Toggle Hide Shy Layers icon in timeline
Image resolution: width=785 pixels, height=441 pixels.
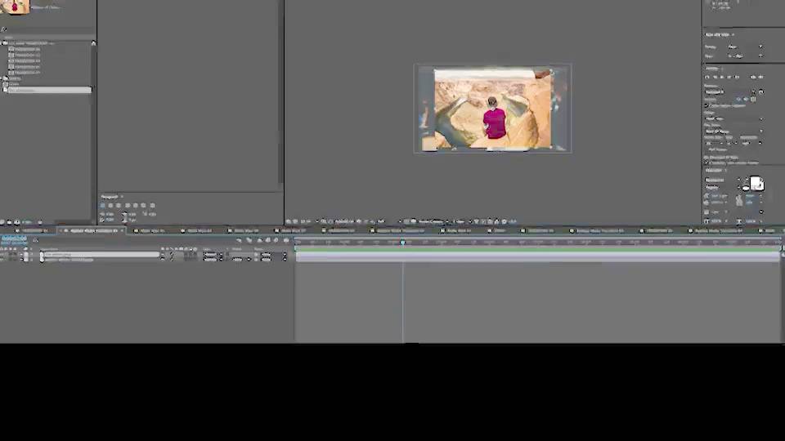(259, 240)
